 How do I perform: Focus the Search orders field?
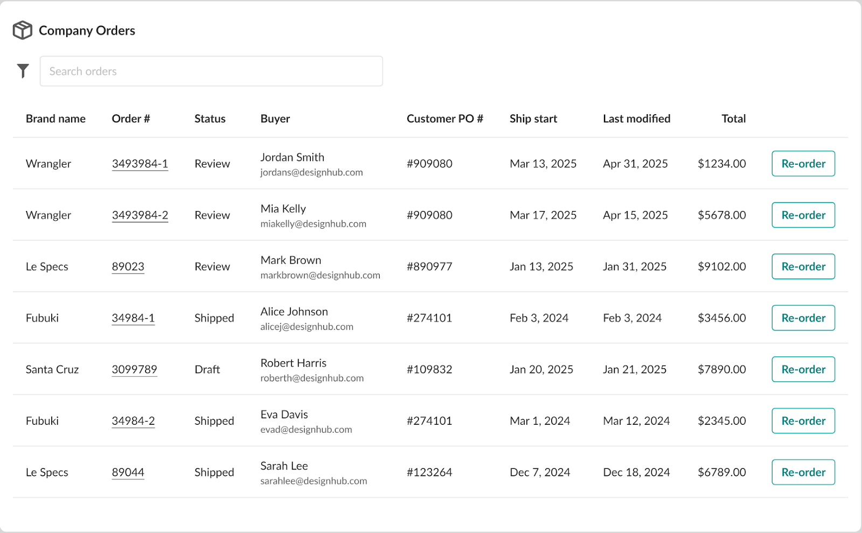(x=211, y=71)
